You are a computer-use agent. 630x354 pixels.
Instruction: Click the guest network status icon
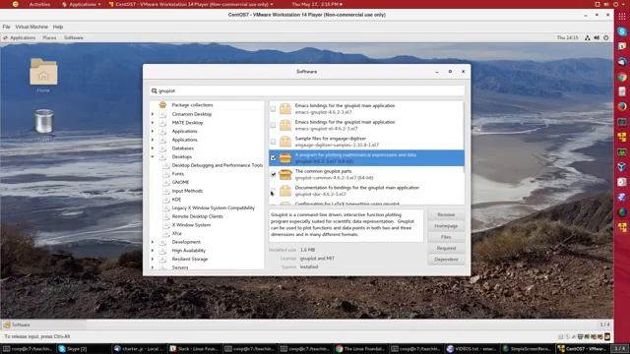click(x=588, y=37)
